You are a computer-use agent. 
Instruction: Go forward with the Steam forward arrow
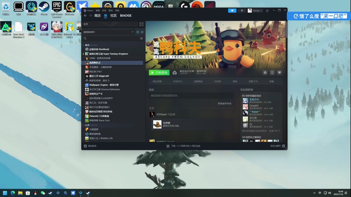pos(90,15)
